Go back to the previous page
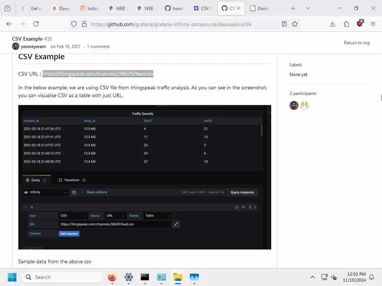 [9, 24]
